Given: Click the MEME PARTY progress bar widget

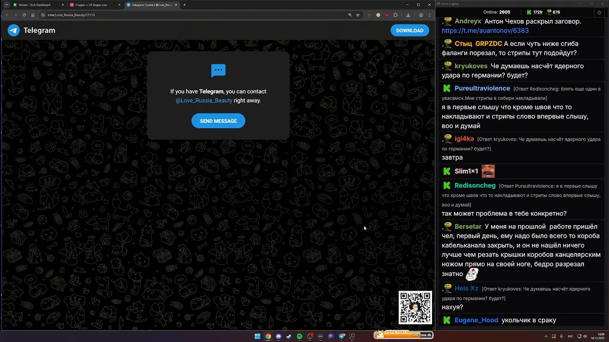Looking at the screenshot, I should pos(403,334).
